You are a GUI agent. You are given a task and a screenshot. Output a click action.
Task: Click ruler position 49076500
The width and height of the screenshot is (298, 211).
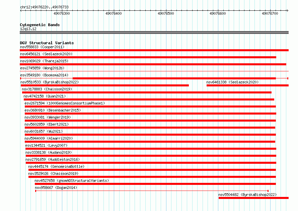pos(166,13)
